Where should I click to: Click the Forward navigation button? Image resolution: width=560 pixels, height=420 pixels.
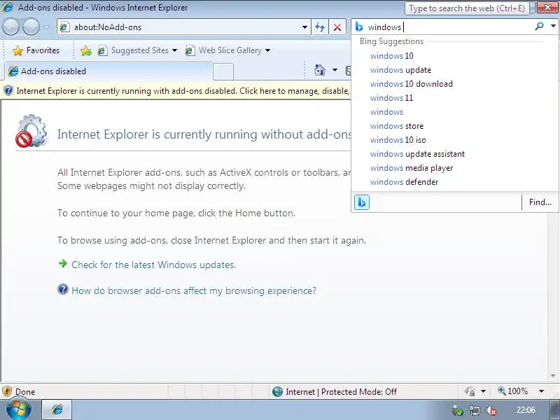click(31, 27)
